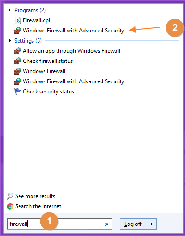185x236 pixels.
Task: Click the Windows Firewall globe-brick icon
Action: click(18, 71)
